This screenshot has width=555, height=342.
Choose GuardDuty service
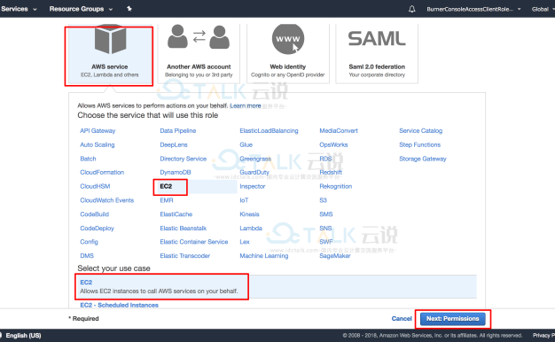pos(254,172)
